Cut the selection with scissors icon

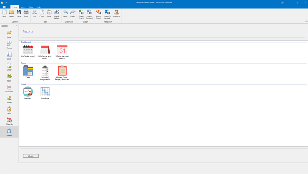coord(35,14)
